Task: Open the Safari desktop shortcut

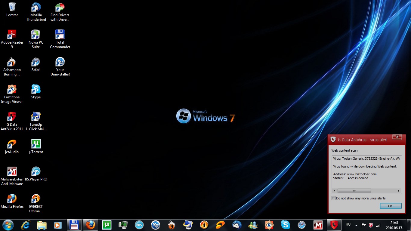Action: (x=36, y=64)
